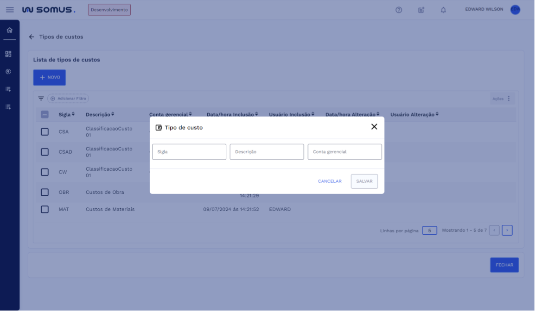Open the notifications bell
This screenshot has height=311, width=535.
443,10
